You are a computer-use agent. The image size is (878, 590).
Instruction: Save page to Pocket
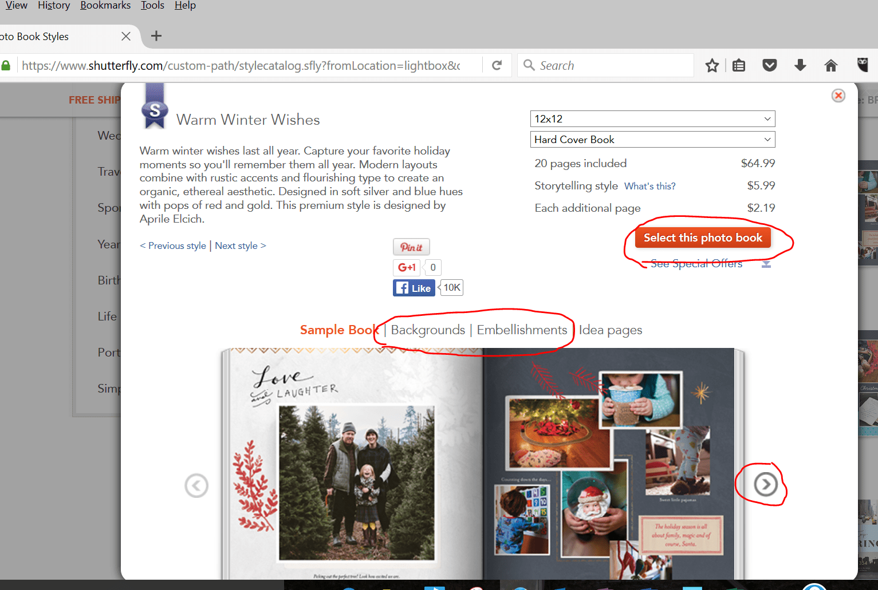tap(770, 65)
